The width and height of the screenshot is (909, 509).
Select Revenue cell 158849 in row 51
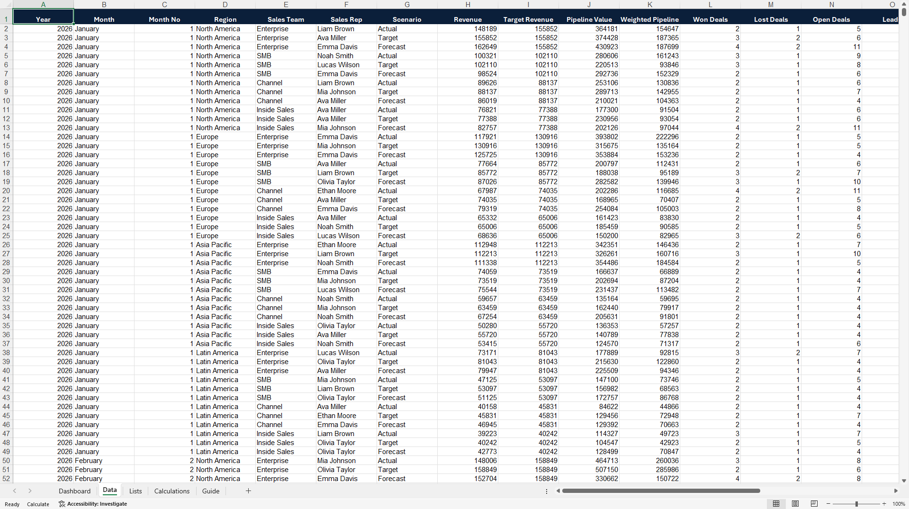coord(468,470)
